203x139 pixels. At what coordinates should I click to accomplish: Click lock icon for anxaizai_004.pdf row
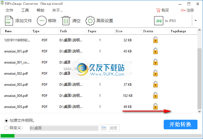pyautogui.click(x=155, y=95)
